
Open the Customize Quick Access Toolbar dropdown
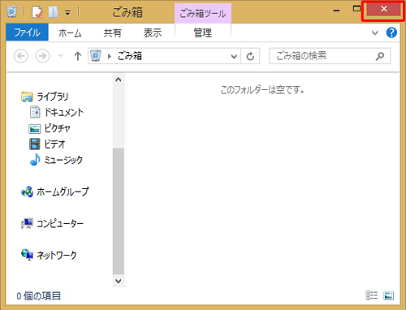point(67,13)
